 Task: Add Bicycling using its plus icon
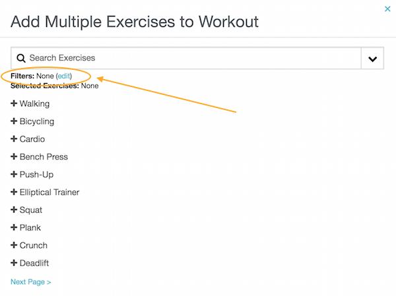pos(15,122)
